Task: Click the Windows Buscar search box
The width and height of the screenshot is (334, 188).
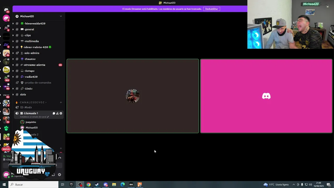Action: (x=33, y=184)
